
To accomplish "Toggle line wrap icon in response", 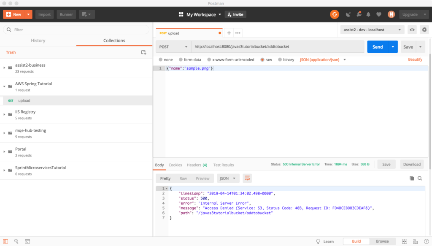I will coord(247,178).
